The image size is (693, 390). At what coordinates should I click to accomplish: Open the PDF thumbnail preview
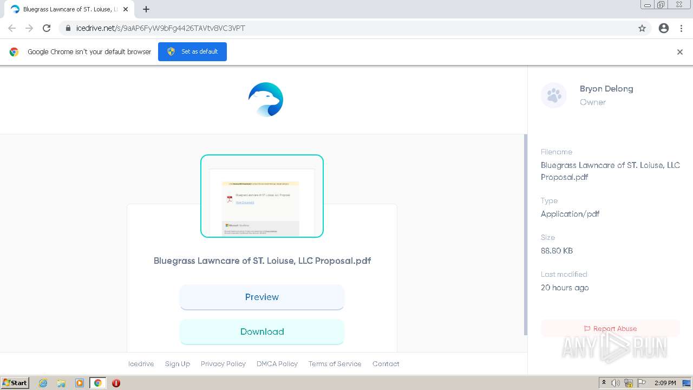click(x=262, y=196)
